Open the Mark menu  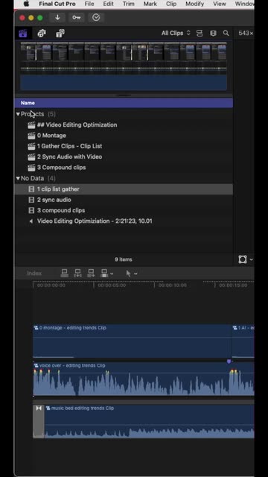(x=150, y=4)
